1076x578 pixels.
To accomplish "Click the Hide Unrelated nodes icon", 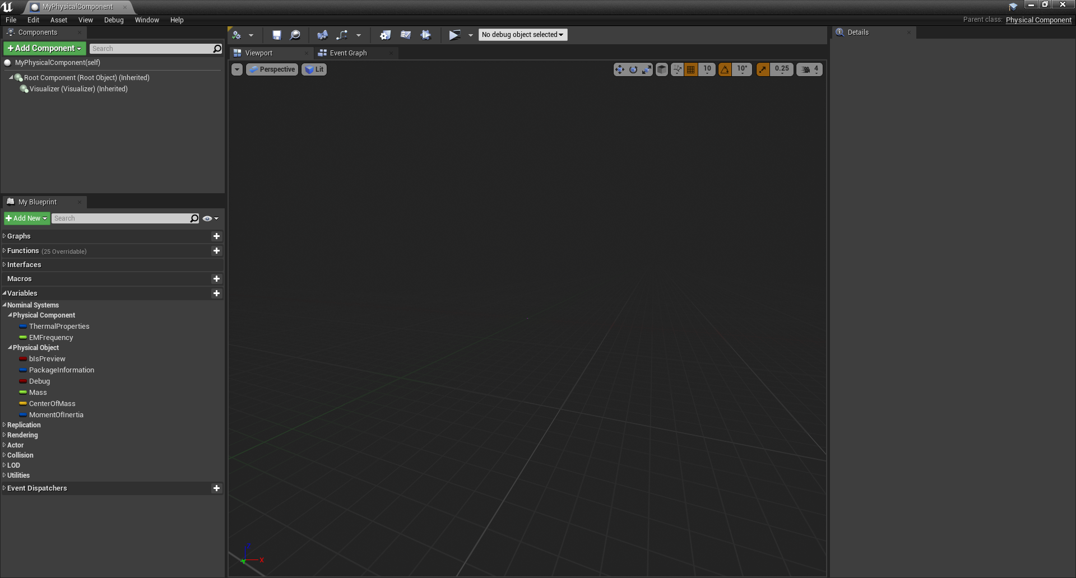I will tap(342, 35).
